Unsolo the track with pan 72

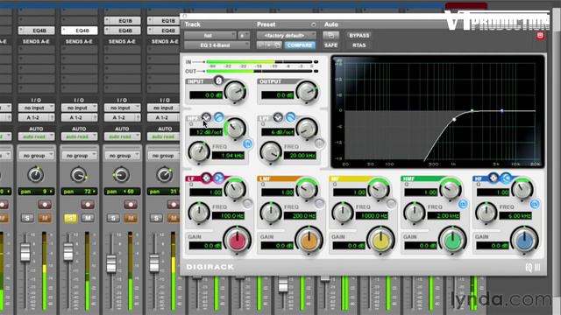click(x=70, y=218)
